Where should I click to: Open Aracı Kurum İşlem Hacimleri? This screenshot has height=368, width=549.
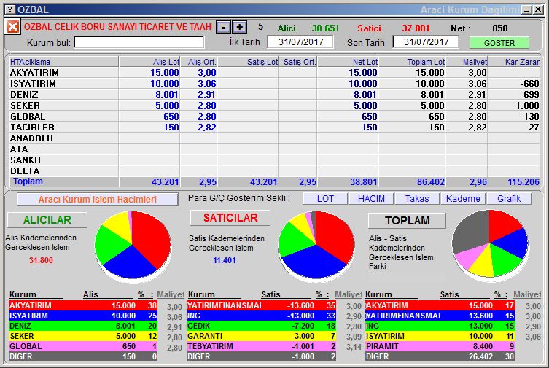98,200
